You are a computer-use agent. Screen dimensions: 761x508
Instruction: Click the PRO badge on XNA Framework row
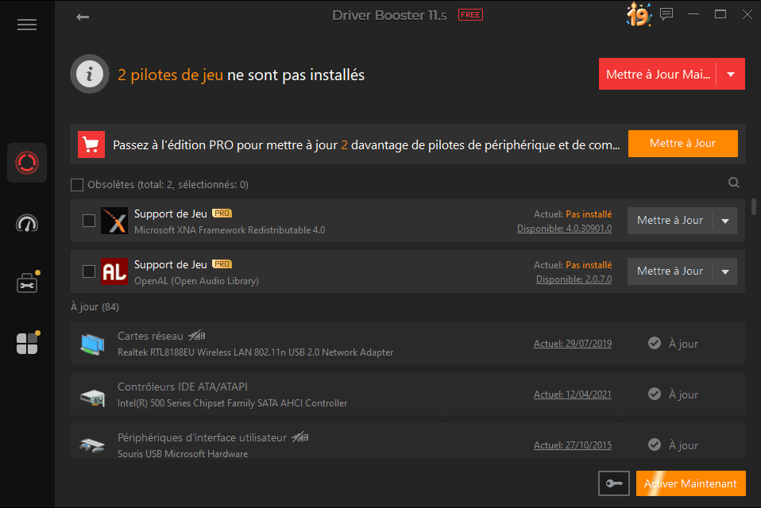point(222,214)
